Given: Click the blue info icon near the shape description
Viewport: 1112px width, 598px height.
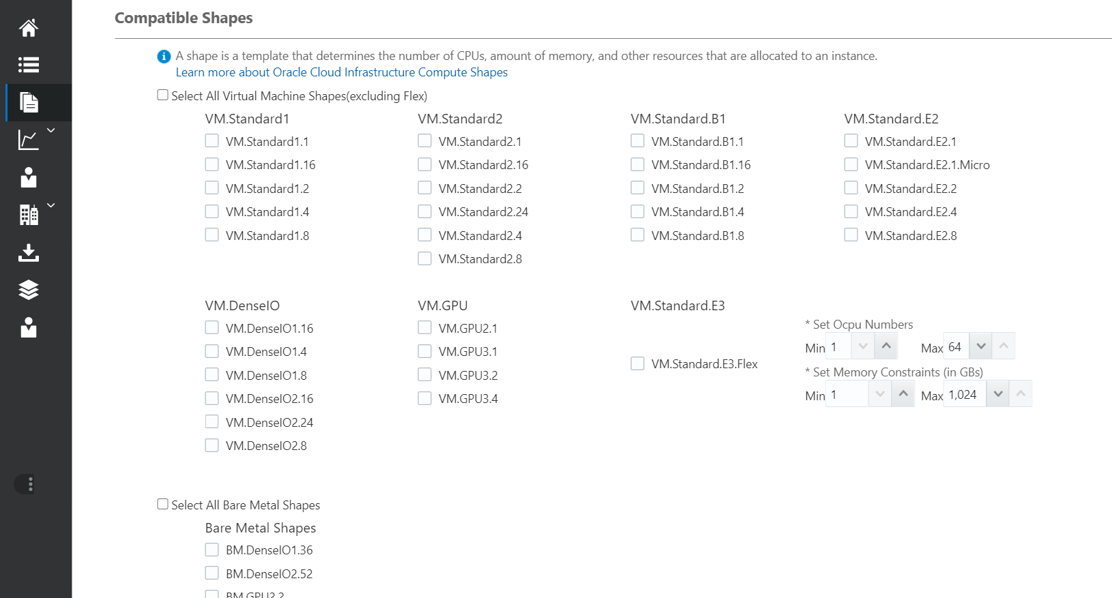Looking at the screenshot, I should [163, 57].
